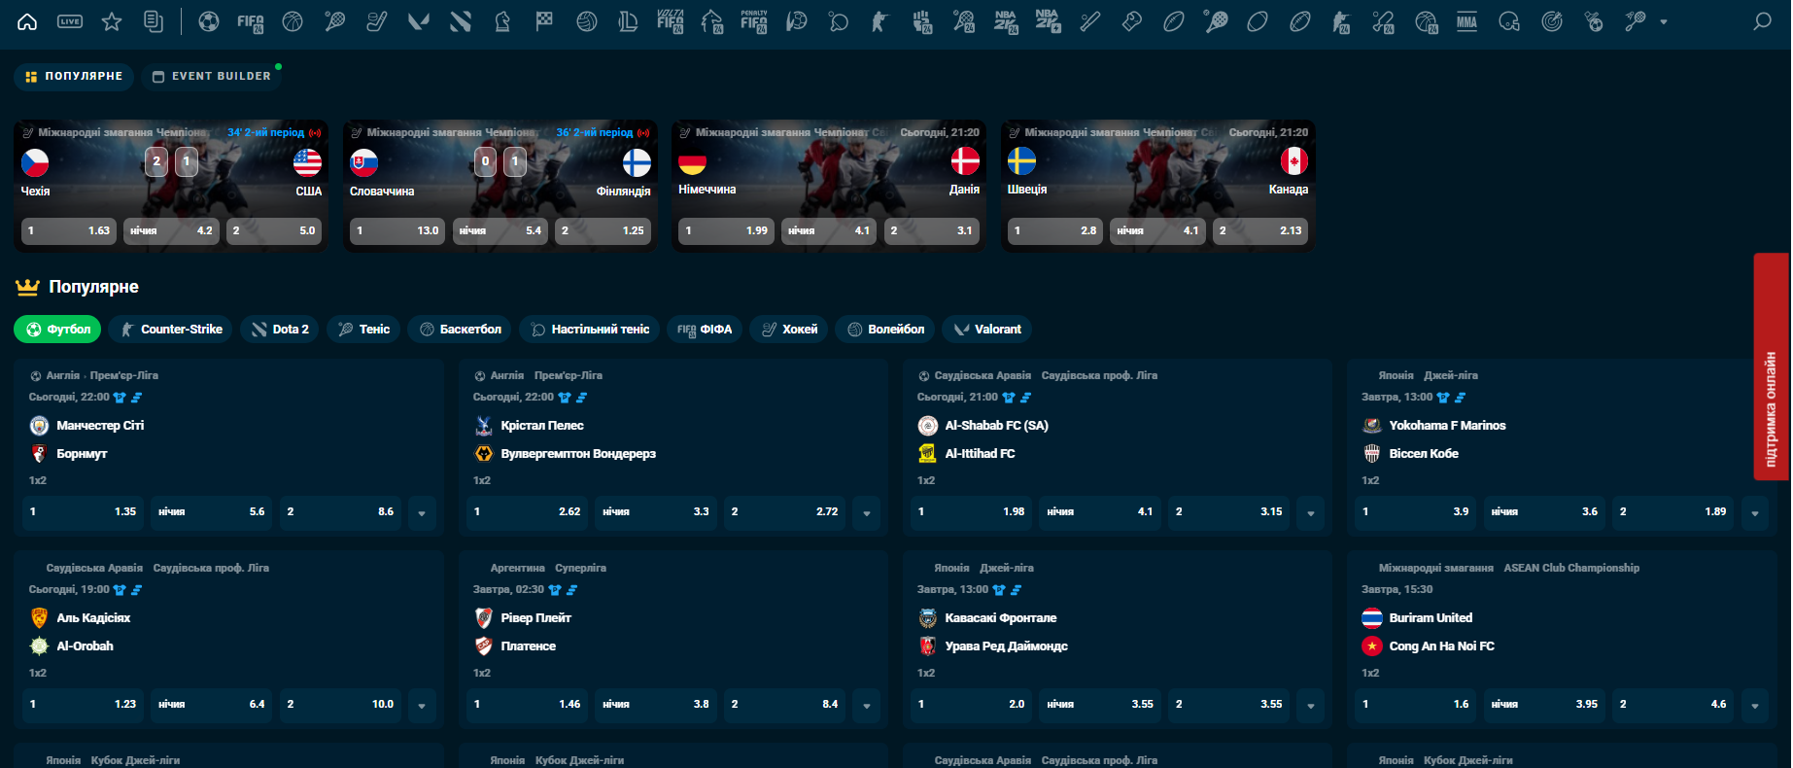Viewport: 1793px width, 768px height.
Task: Bet on нічия 4.1 Al-Shabab match
Action: click(x=1100, y=512)
